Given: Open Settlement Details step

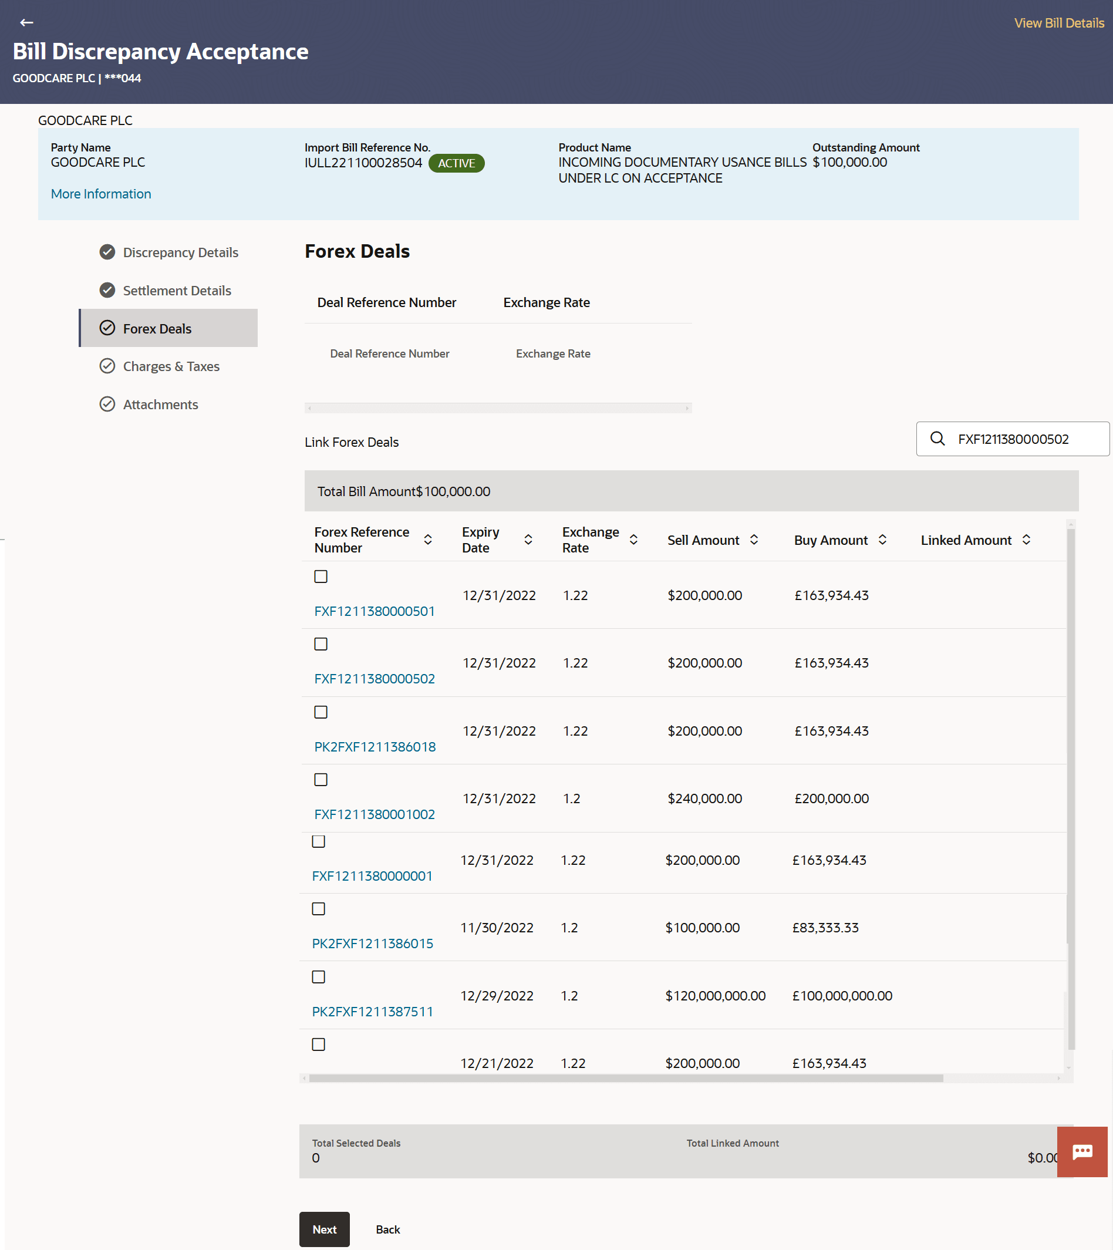Looking at the screenshot, I should tap(177, 291).
